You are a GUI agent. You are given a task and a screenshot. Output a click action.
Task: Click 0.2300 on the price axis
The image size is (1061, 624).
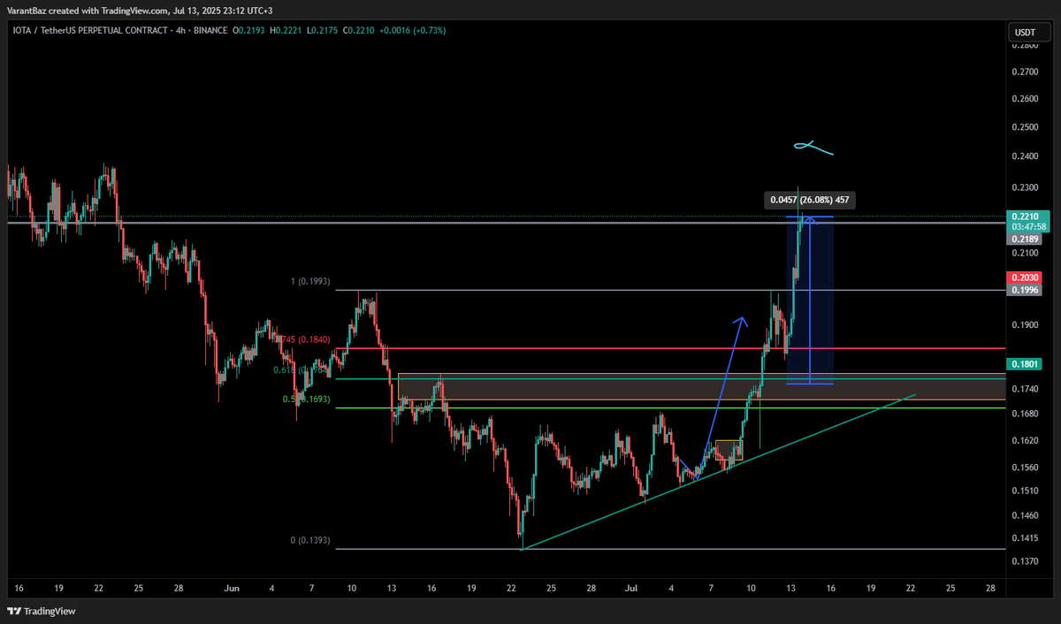tap(1025, 188)
